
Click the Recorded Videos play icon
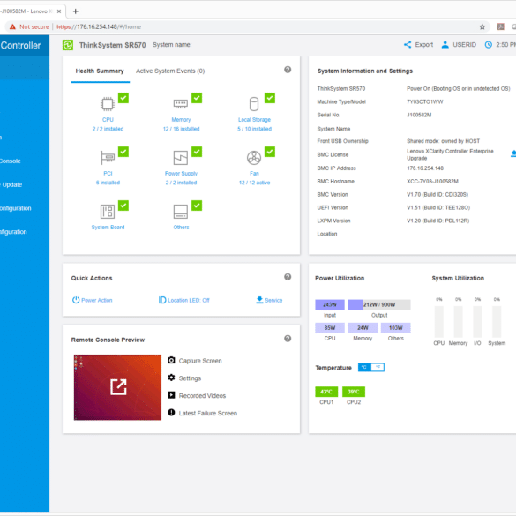tap(171, 395)
